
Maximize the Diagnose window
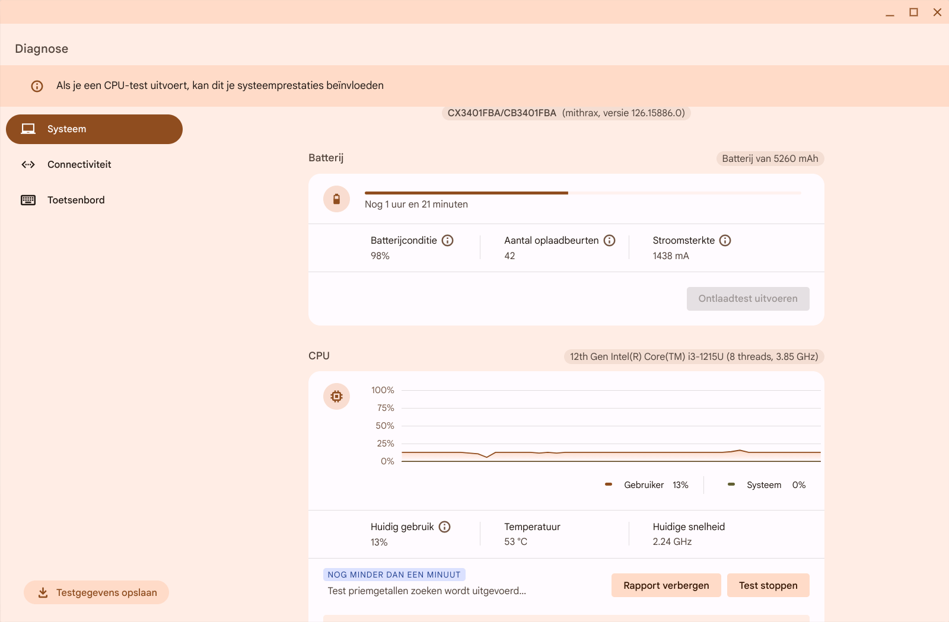click(913, 12)
